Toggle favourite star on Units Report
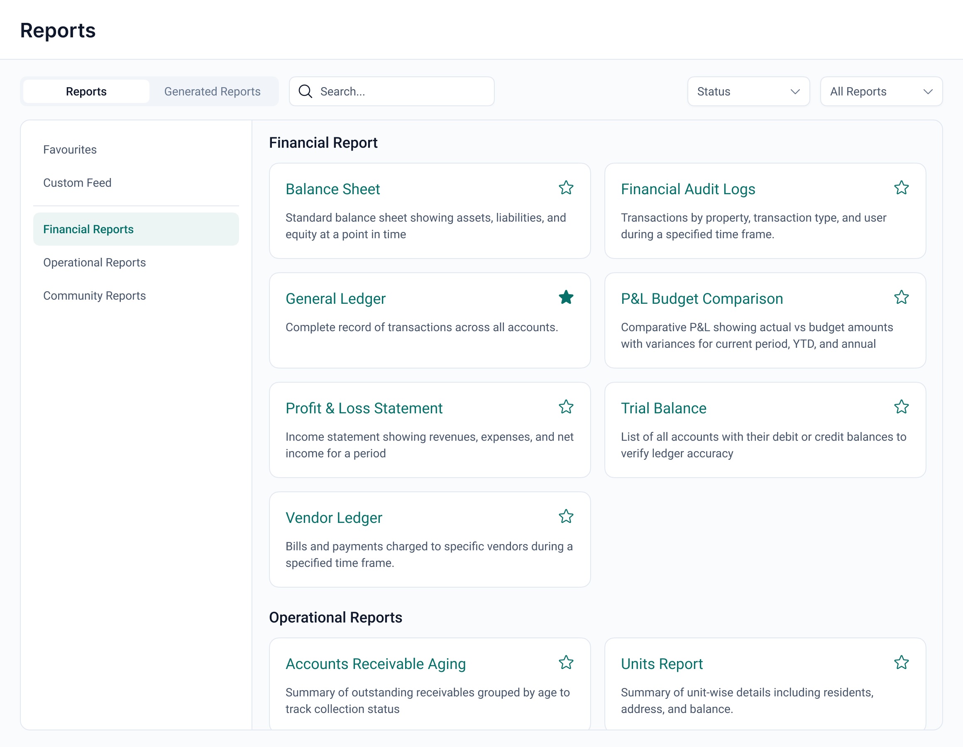This screenshot has height=747, width=963. click(x=901, y=662)
